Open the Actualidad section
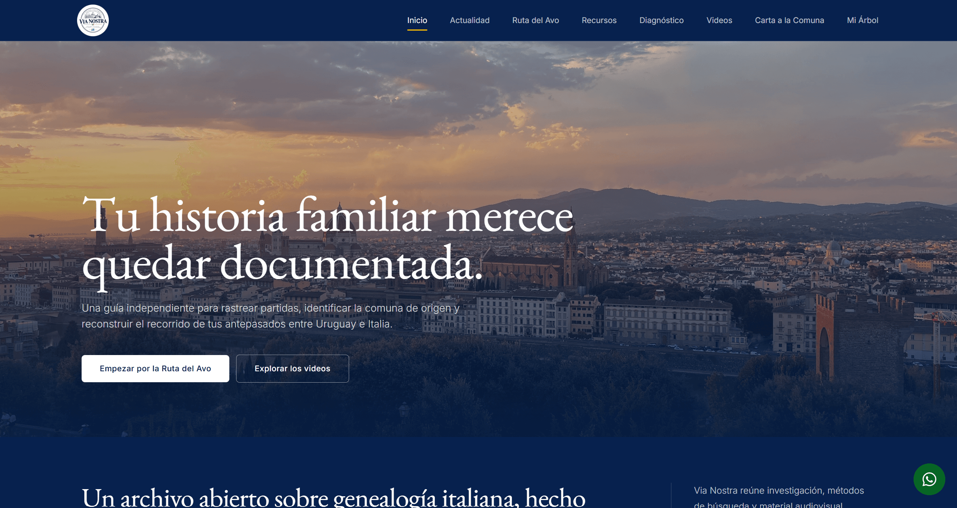 click(x=470, y=20)
